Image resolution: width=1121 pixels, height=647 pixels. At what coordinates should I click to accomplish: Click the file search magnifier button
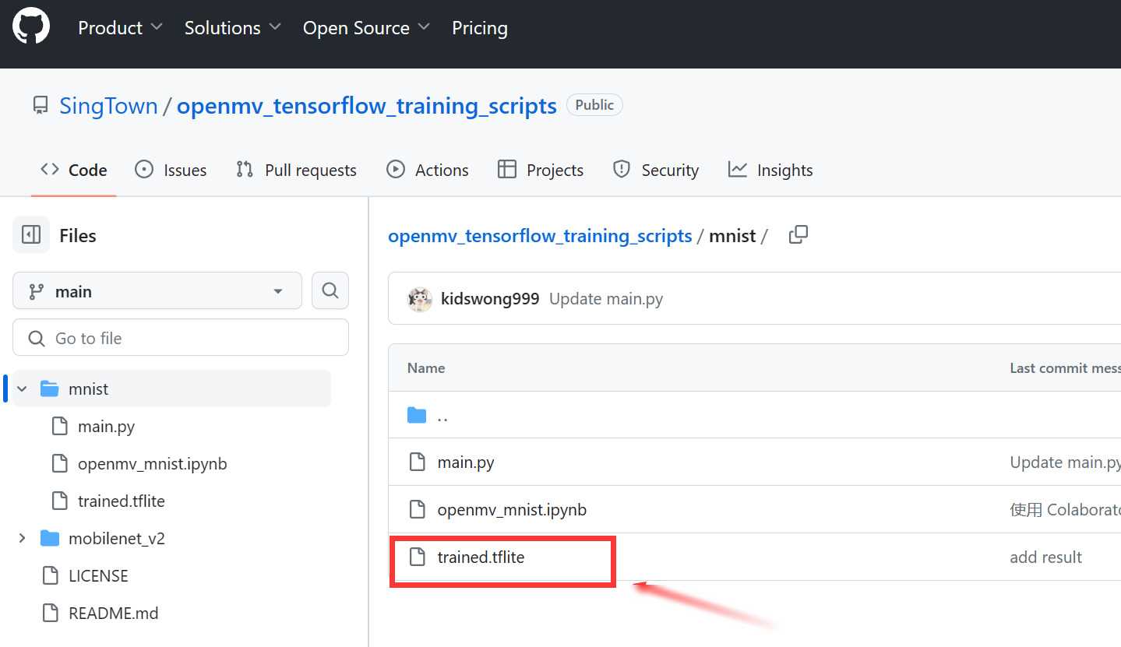[x=330, y=291]
